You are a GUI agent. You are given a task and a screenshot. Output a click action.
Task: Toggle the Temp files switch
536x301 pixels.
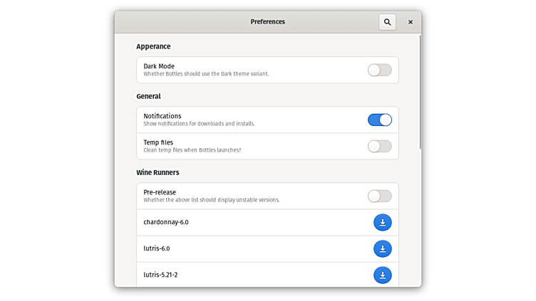pos(379,146)
